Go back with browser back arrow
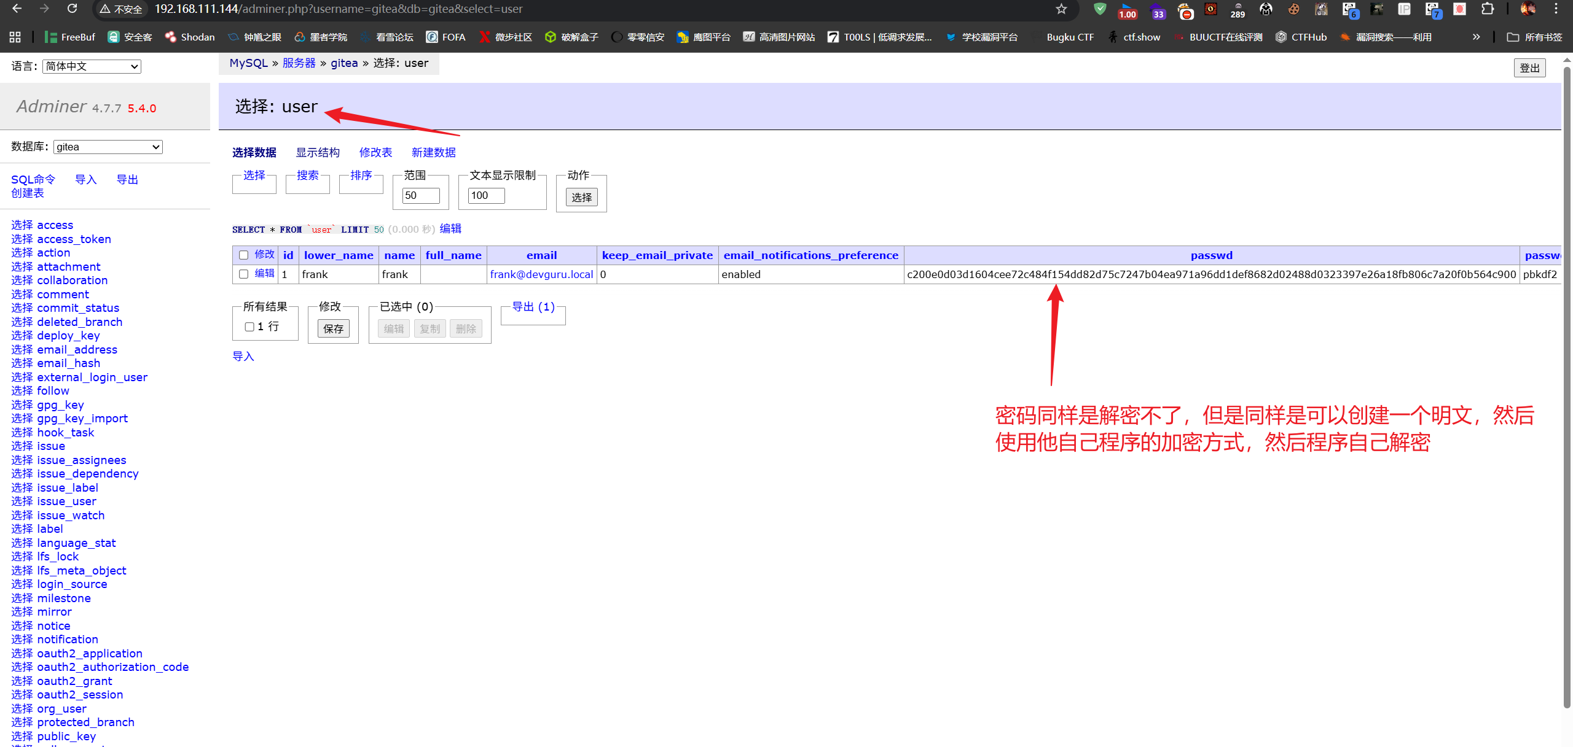The image size is (1573, 747). [x=17, y=9]
